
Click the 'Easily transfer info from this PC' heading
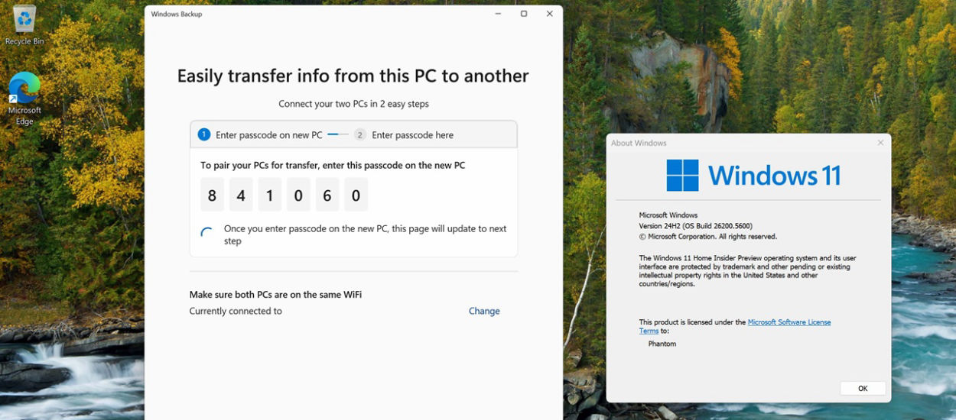[x=353, y=76]
